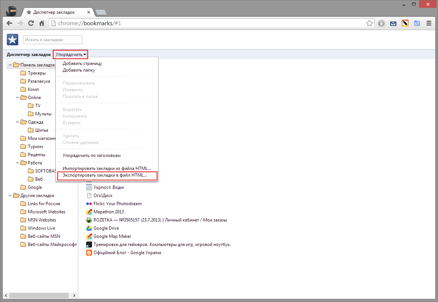Open the Chrome main menu button
Image resolution: width=438 pixels, height=302 pixels.
click(x=429, y=23)
